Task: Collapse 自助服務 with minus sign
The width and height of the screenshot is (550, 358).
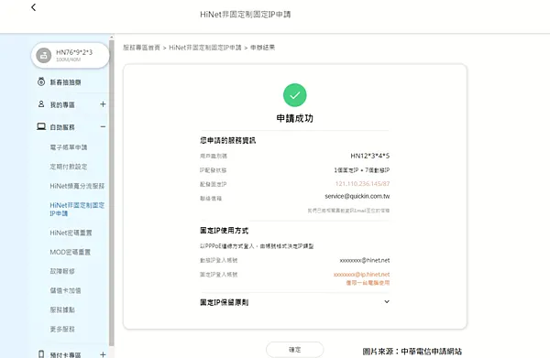Action: click(x=103, y=126)
